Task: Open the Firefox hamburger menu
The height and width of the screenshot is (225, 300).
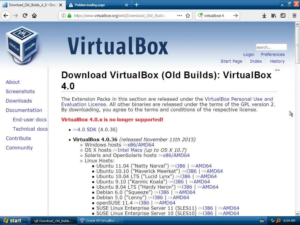Action: coord(294,16)
